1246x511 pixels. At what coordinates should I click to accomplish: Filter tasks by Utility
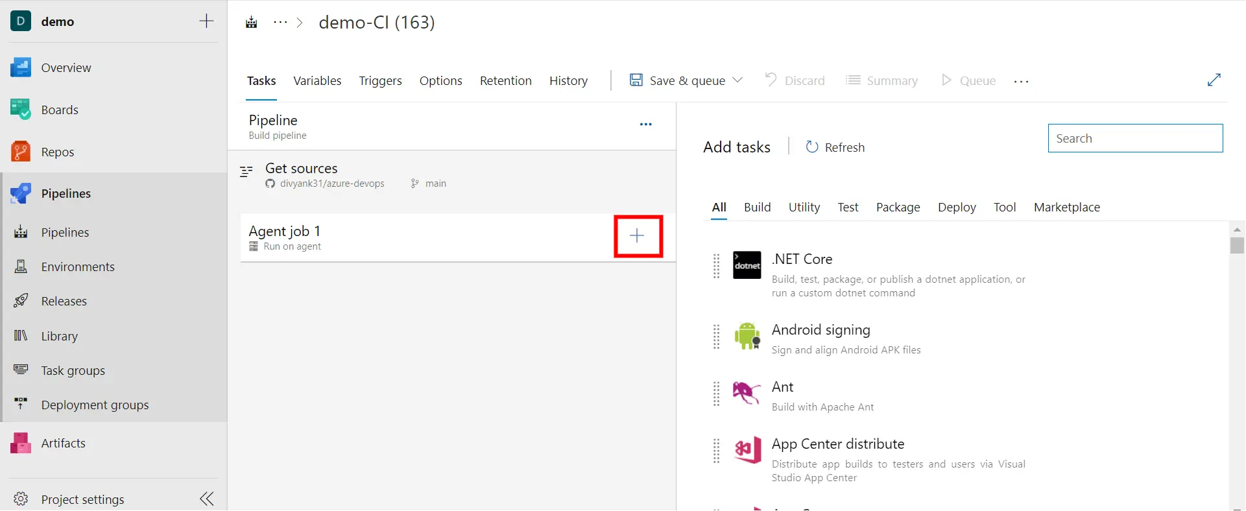pyautogui.click(x=804, y=208)
